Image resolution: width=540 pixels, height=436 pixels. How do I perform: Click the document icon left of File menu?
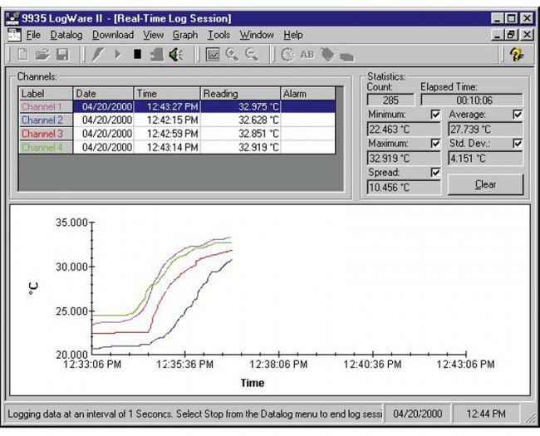(14, 35)
